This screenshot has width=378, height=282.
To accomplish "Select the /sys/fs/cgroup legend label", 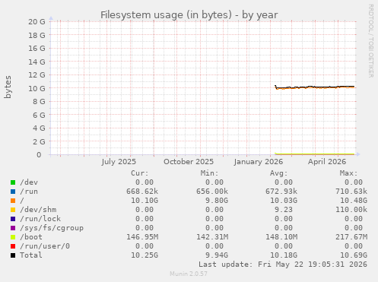I will [52, 228].
